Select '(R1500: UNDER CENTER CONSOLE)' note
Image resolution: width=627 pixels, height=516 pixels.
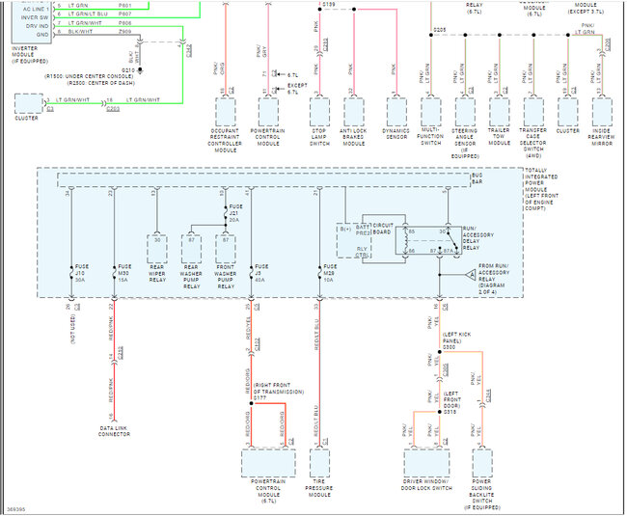89,76
